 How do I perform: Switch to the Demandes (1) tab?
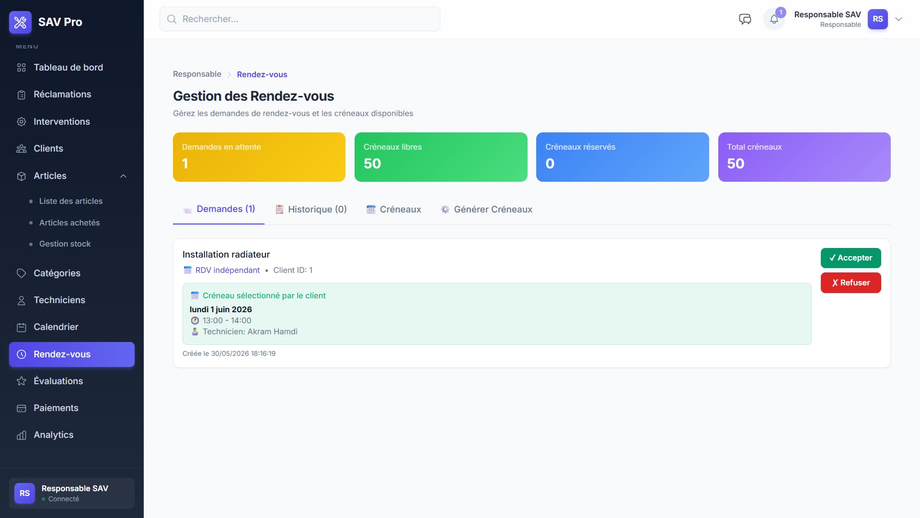218,210
